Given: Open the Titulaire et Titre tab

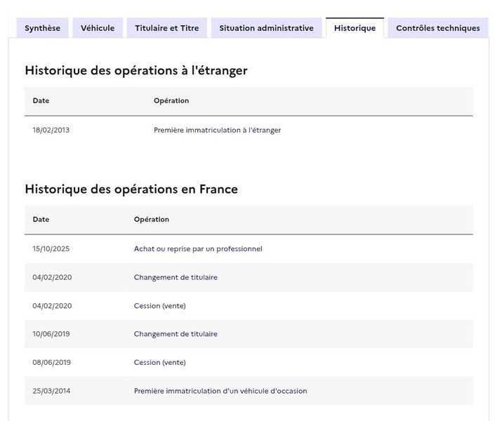Looking at the screenshot, I should coord(167,28).
